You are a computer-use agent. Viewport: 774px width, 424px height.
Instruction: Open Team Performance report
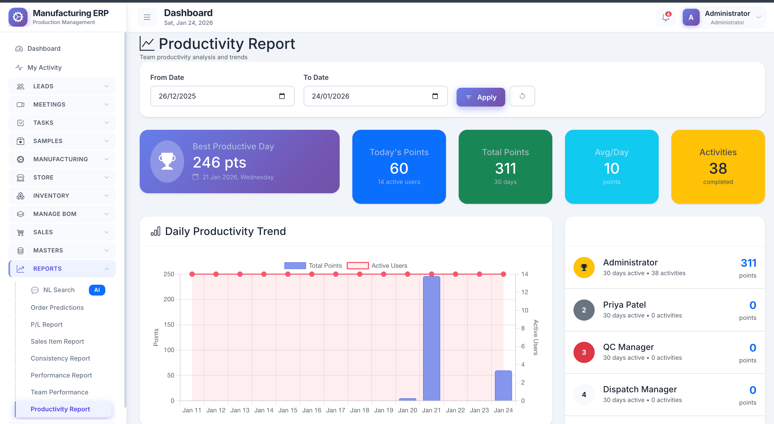pyautogui.click(x=60, y=392)
